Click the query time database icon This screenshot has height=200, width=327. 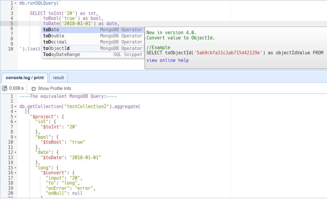(x=4, y=88)
